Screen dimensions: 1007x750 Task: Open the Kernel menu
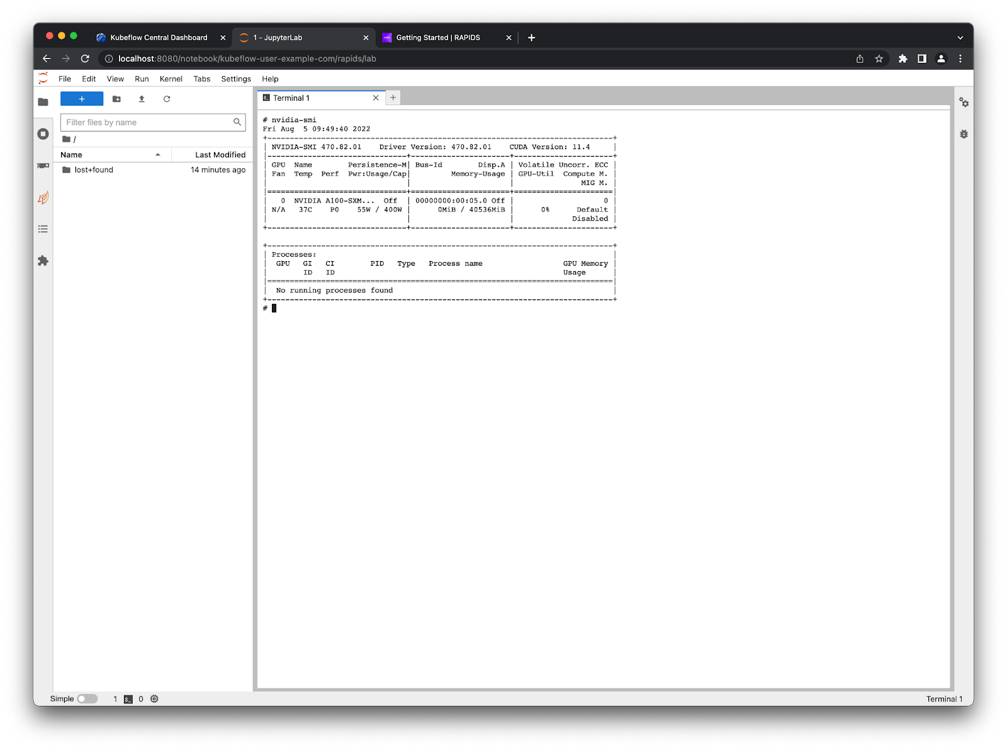coord(171,79)
